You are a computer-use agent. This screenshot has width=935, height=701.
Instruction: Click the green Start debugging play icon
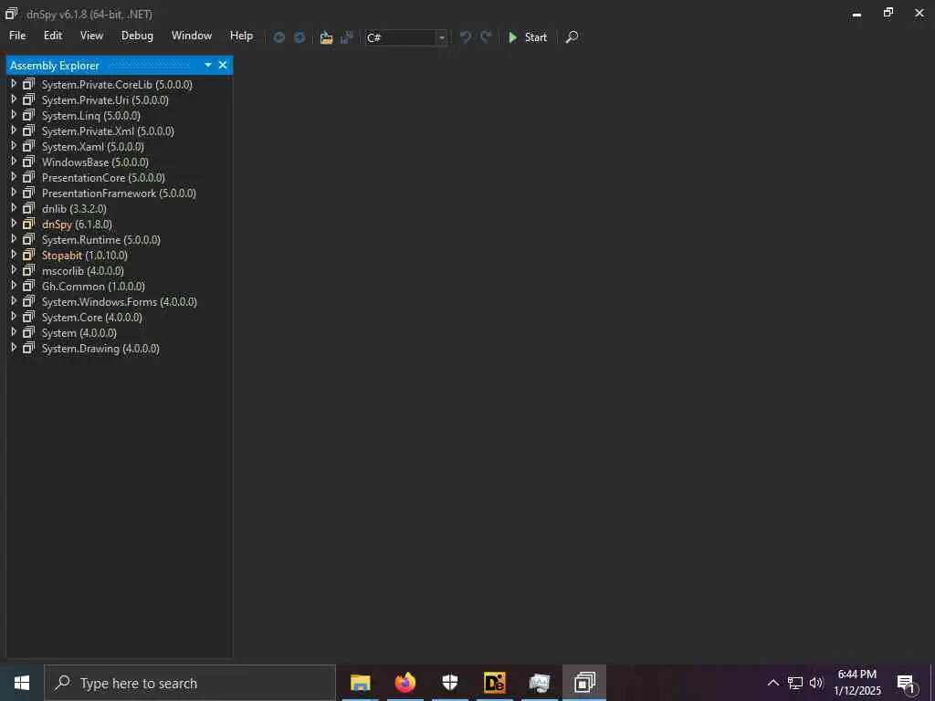click(513, 37)
